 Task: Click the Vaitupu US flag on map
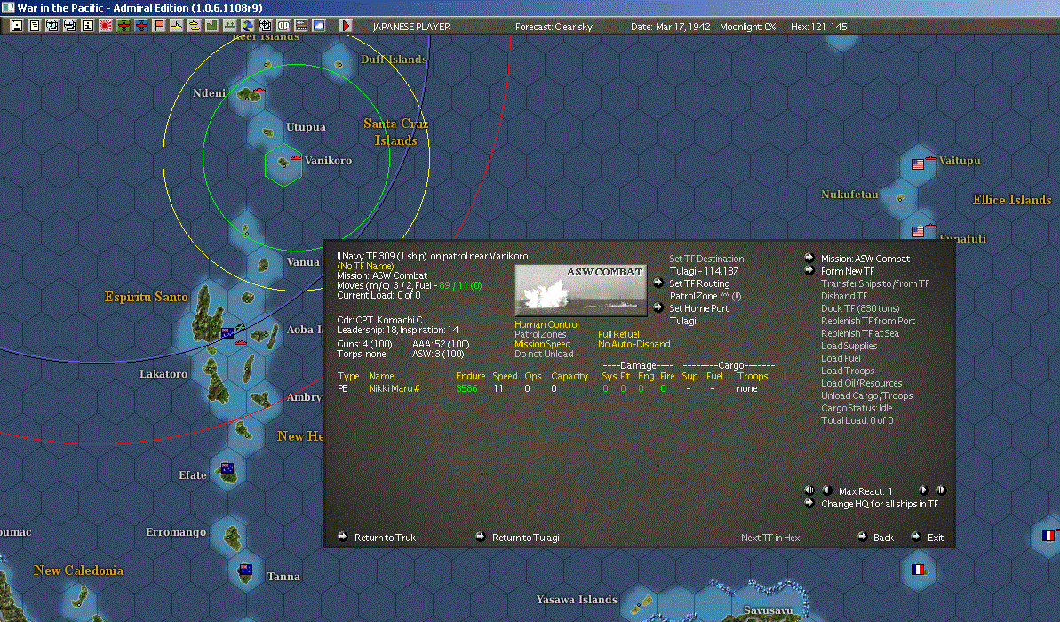[x=917, y=164]
